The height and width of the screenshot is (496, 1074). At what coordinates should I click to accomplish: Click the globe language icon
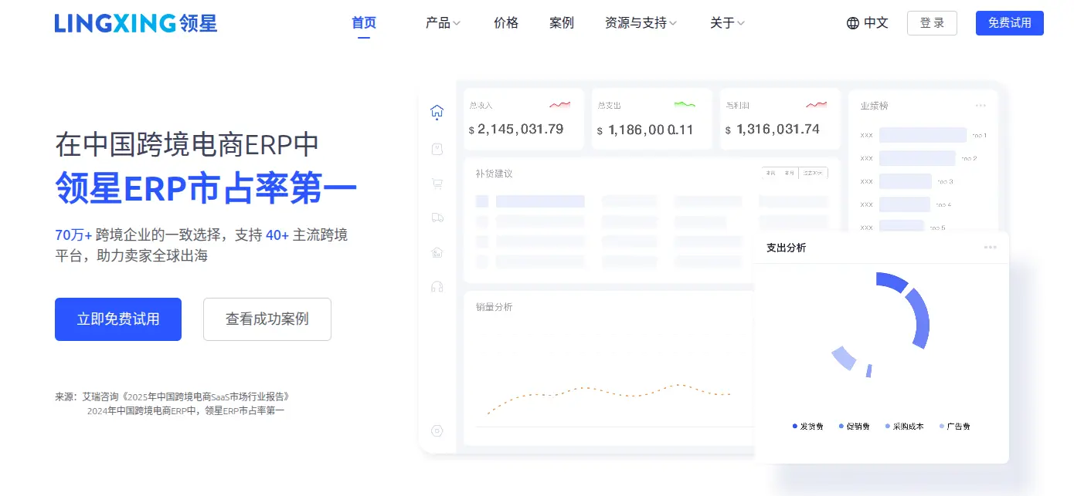pos(853,23)
